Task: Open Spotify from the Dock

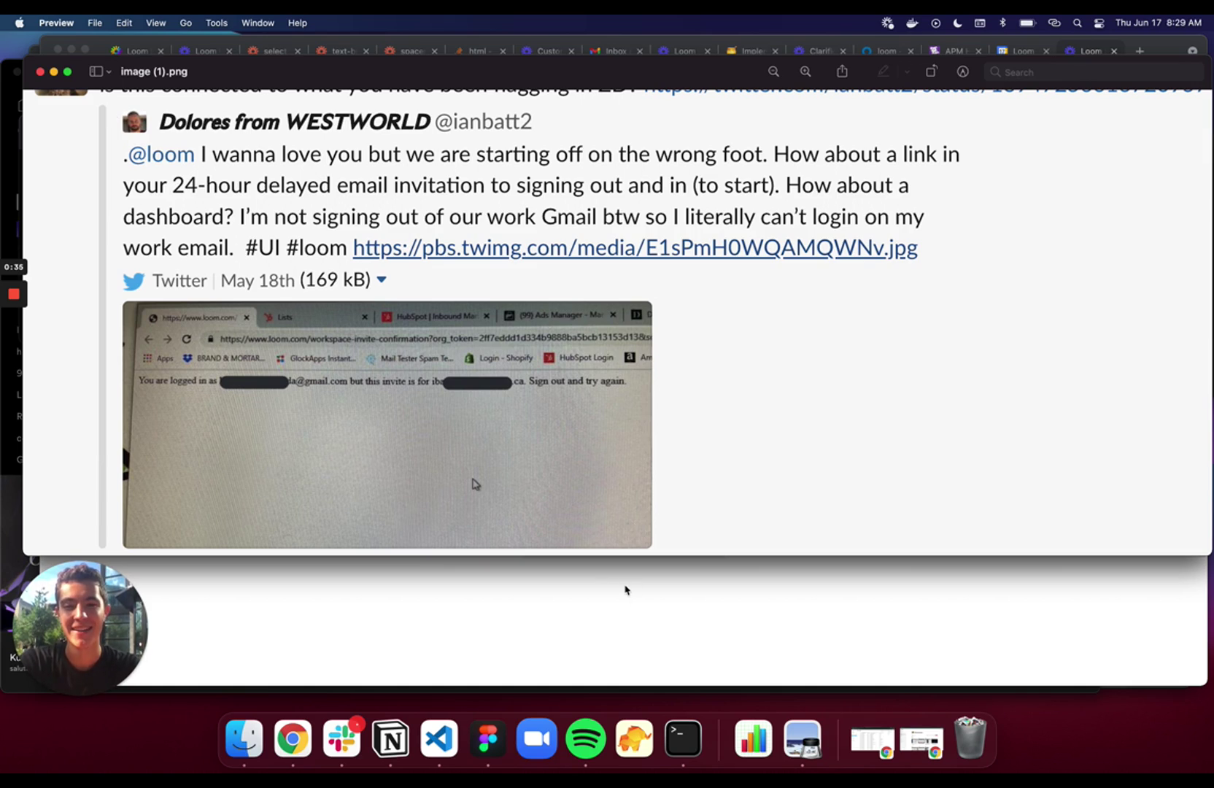Action: [586, 739]
